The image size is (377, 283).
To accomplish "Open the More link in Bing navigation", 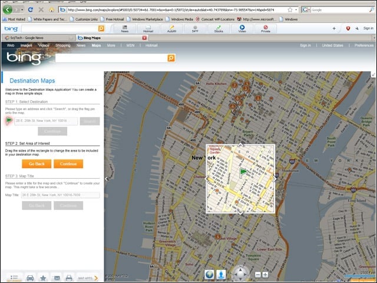I will point(111,45).
